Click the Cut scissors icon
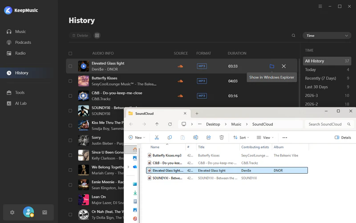The image size is (356, 223). [157, 138]
